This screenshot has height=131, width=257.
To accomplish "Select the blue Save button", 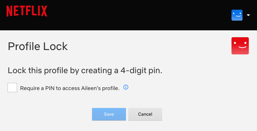I will [x=109, y=114].
